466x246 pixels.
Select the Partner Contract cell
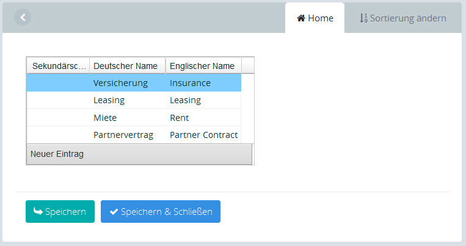tap(203, 135)
